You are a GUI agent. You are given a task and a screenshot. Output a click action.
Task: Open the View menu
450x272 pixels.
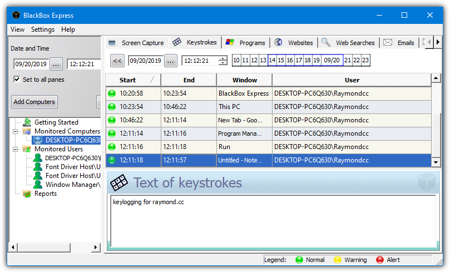click(17, 29)
